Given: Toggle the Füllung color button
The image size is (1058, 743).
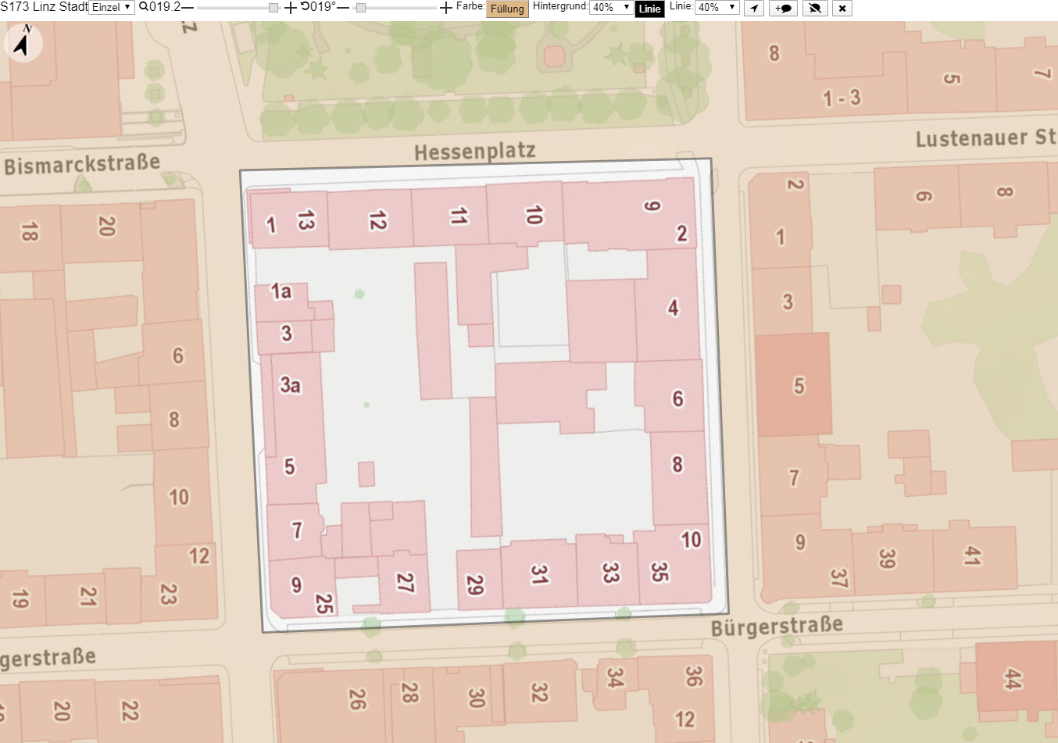Looking at the screenshot, I should click(507, 9).
